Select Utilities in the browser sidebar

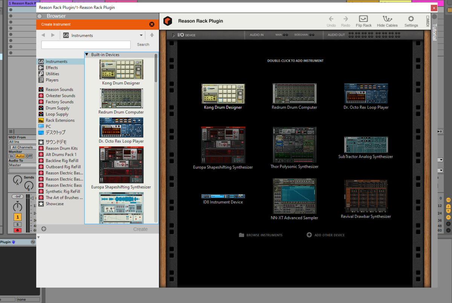click(60, 74)
